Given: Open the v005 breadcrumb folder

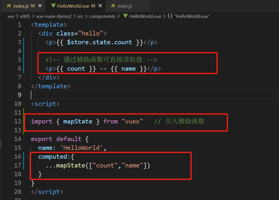Looking at the screenshot, I should [25, 16].
